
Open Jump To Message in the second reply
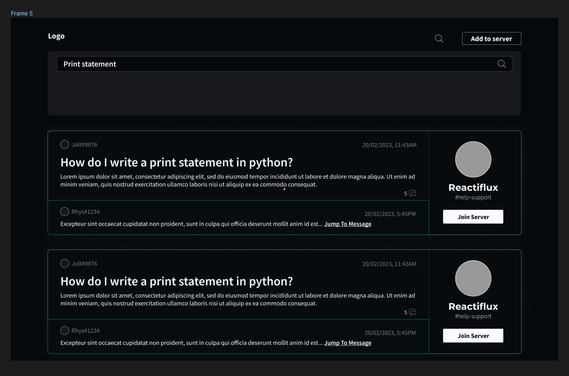tap(347, 342)
